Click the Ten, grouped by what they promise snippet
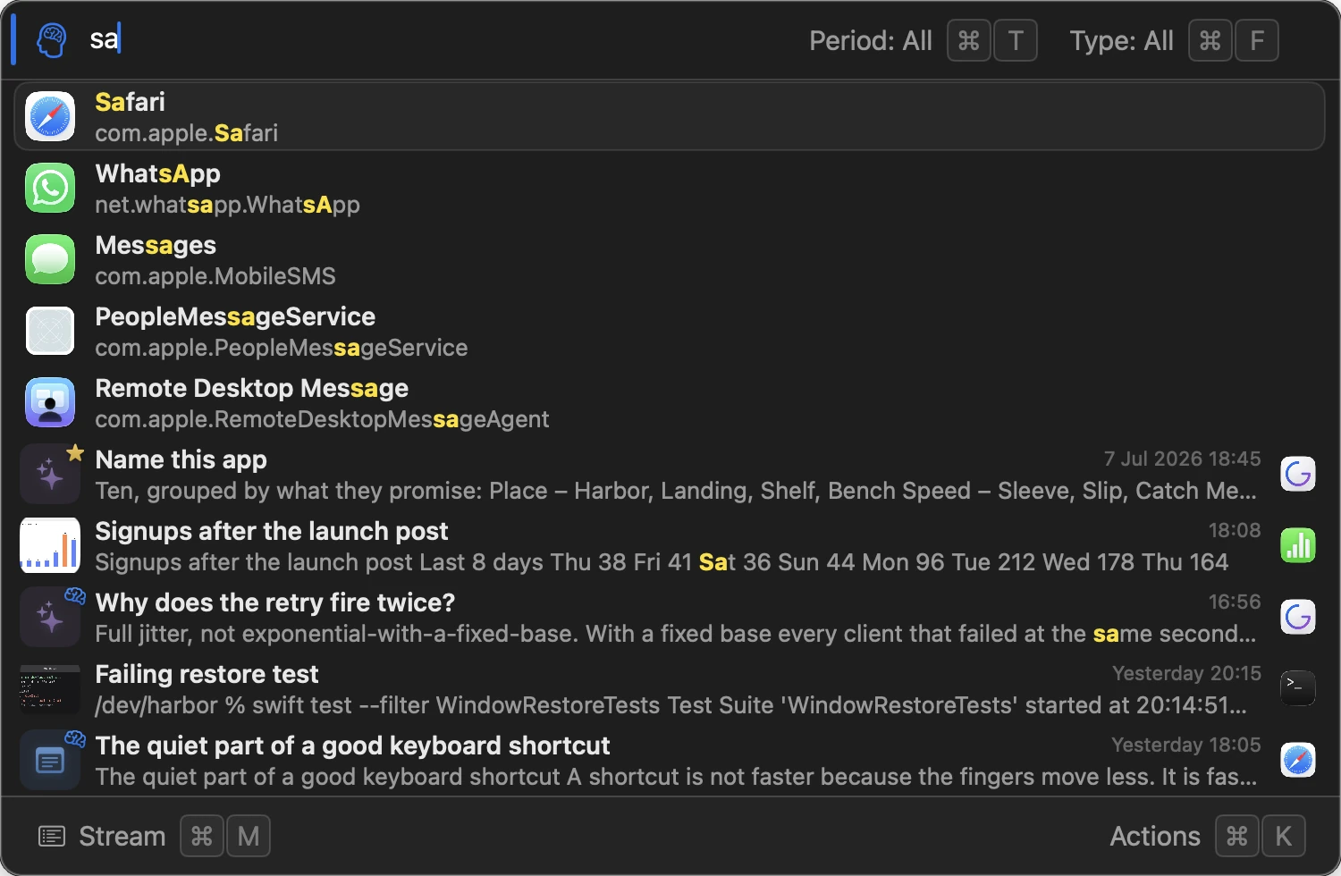 click(676, 491)
